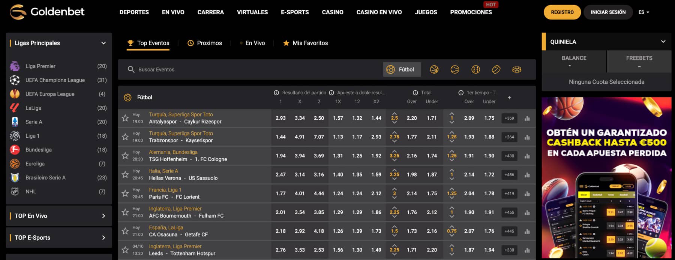Screen dimensions: 675x260
Task: Open the ES language dropdown
Action: coord(643,12)
